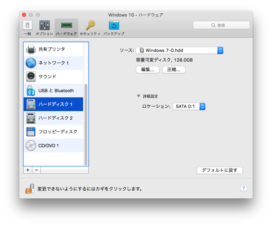Switch to the セキュリティ tab label
This screenshot has width=272, height=226.
click(90, 34)
